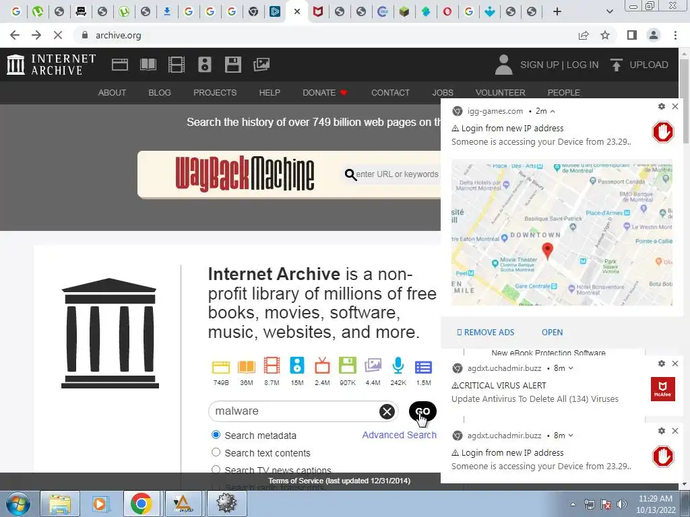Open the Chrome tab search dropdown arrow
This screenshot has height=517, width=690.
point(609,11)
